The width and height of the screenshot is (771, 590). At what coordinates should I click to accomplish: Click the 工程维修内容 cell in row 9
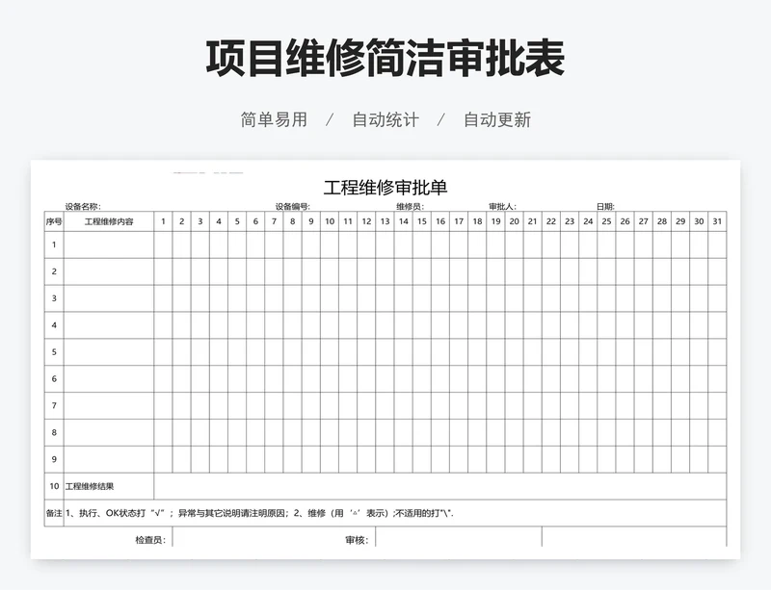coord(109,459)
